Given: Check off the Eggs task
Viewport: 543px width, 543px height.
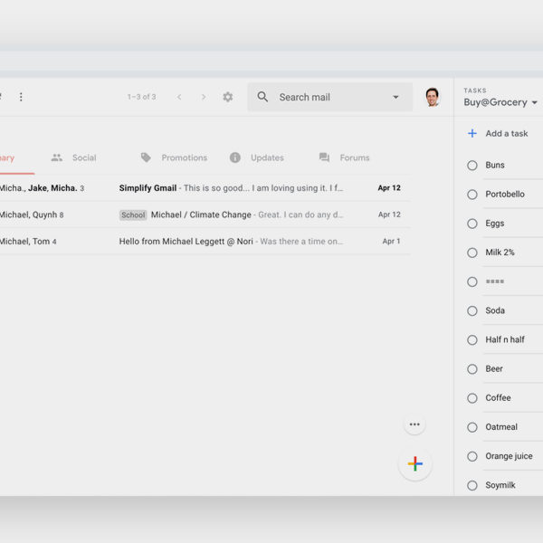Looking at the screenshot, I should click(472, 224).
